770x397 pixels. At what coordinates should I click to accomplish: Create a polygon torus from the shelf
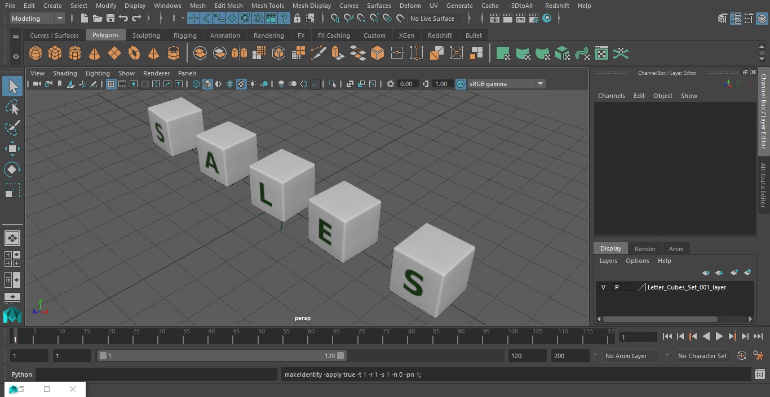(134, 53)
